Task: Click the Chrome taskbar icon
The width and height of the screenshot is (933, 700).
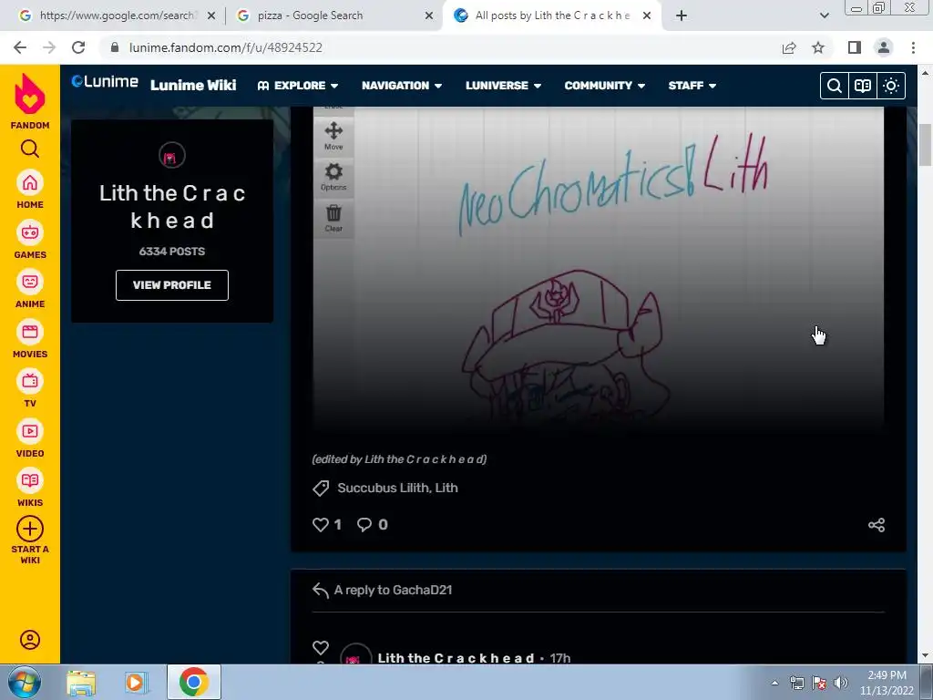Action: pos(193,682)
